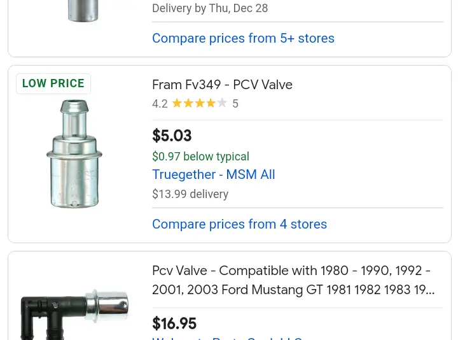Click the $13.99 delivery text
This screenshot has width=458, height=340.
190,194
